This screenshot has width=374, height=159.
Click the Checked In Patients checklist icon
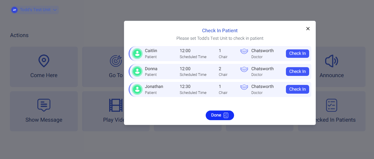click(x=331, y=105)
